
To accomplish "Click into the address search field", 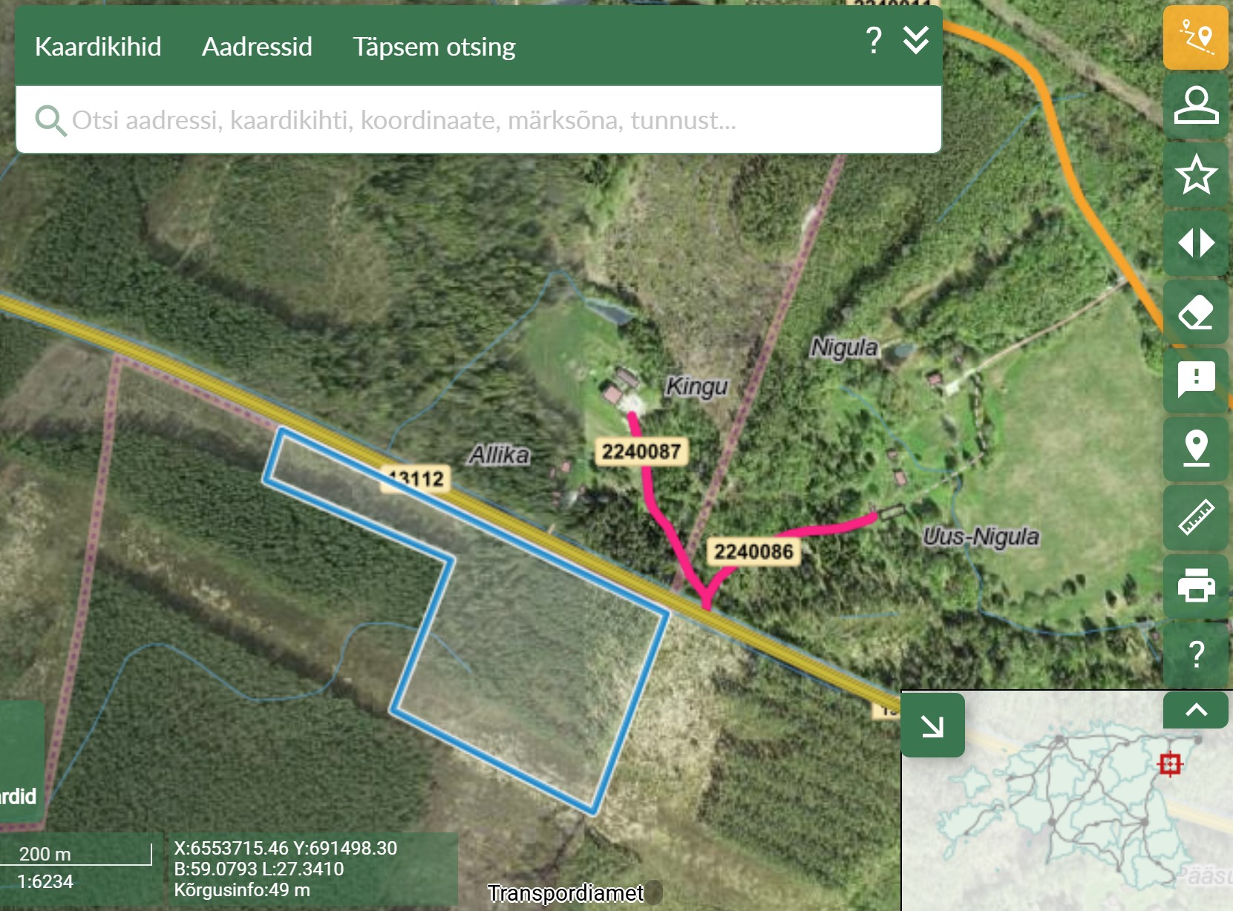I will pyautogui.click(x=475, y=119).
